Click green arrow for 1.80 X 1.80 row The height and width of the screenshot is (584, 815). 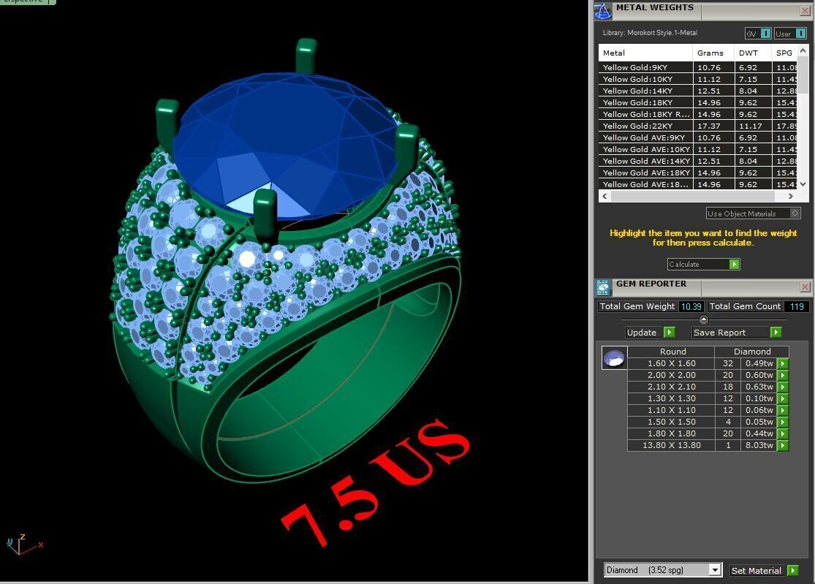pyautogui.click(x=783, y=433)
